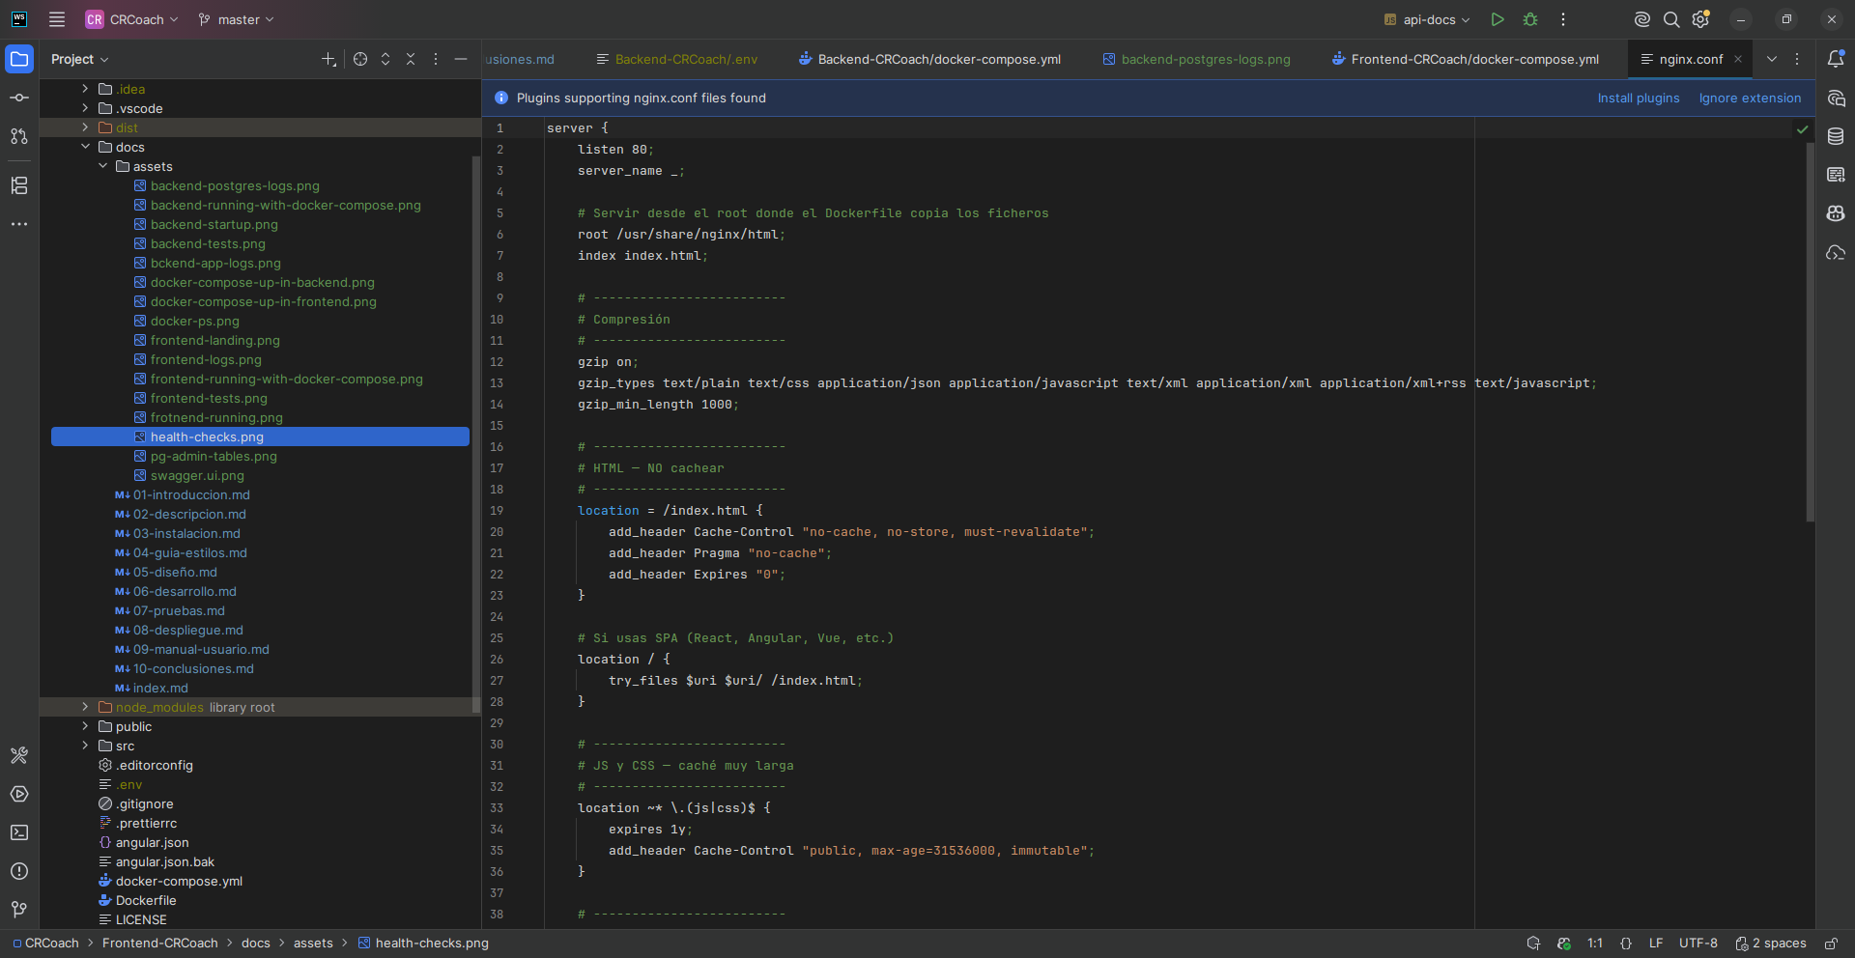
Task: Open the Pull Requests tool window
Action: [x=19, y=136]
